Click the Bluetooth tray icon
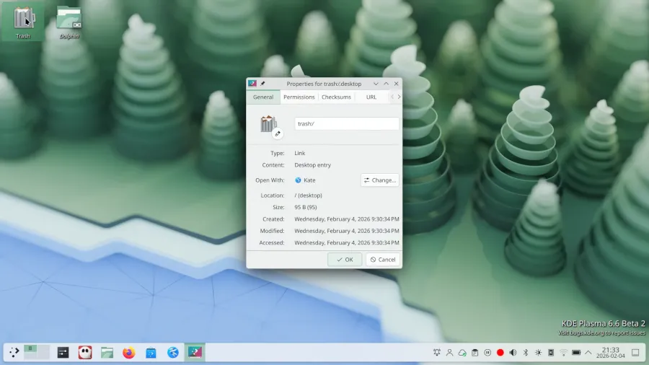The width and height of the screenshot is (649, 365). [x=526, y=353]
